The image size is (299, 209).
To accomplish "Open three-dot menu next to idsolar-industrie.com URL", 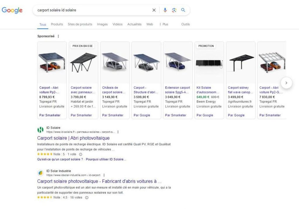I will coord(104,175).
